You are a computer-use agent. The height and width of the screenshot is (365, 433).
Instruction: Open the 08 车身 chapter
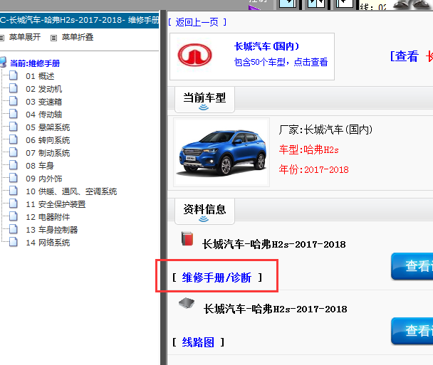40,166
